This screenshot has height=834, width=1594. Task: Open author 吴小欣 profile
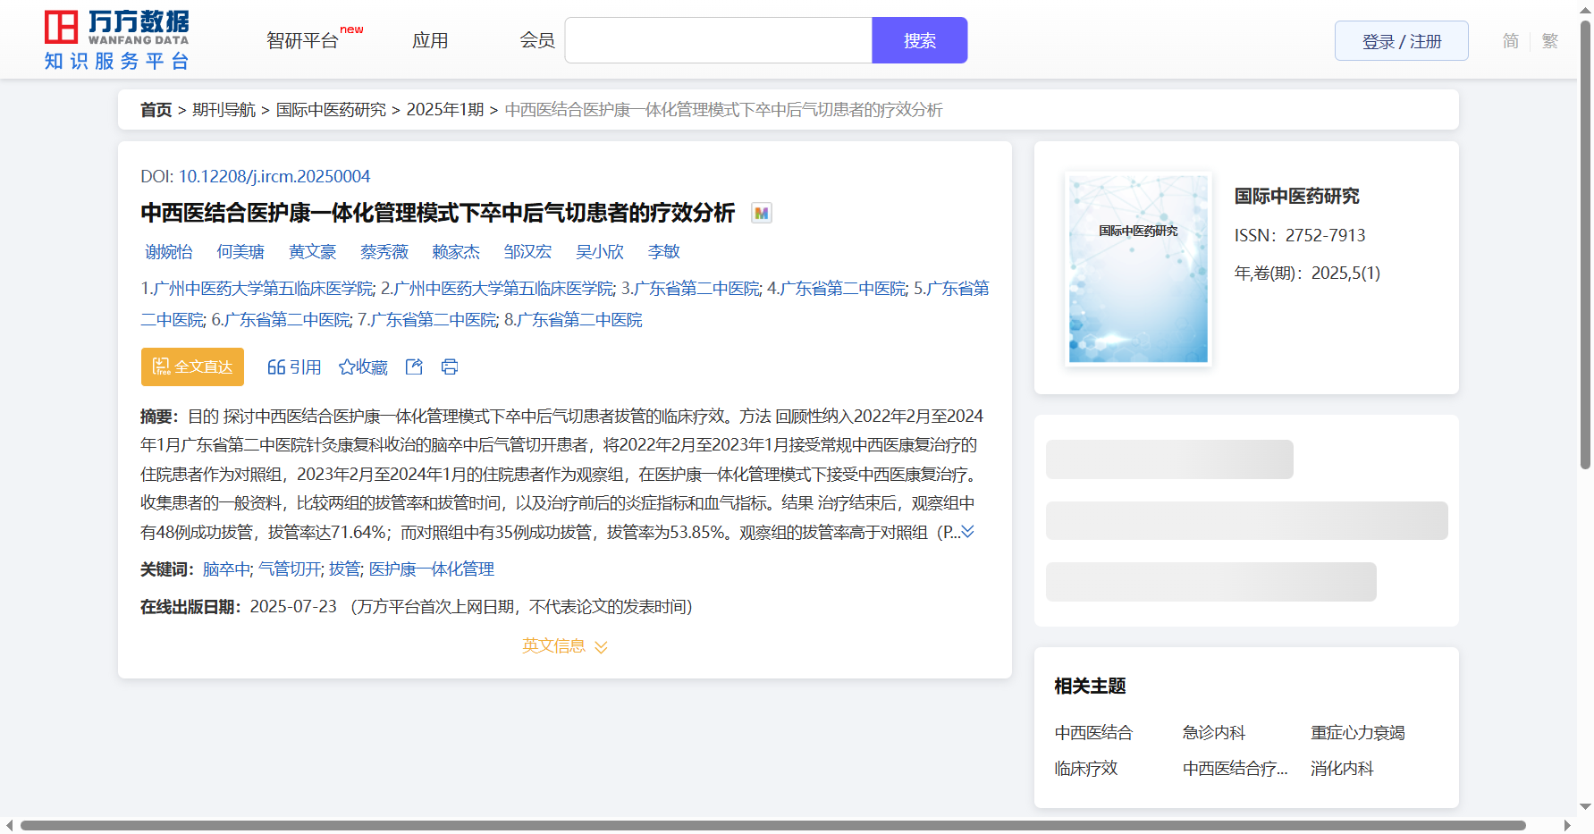pyautogui.click(x=600, y=252)
